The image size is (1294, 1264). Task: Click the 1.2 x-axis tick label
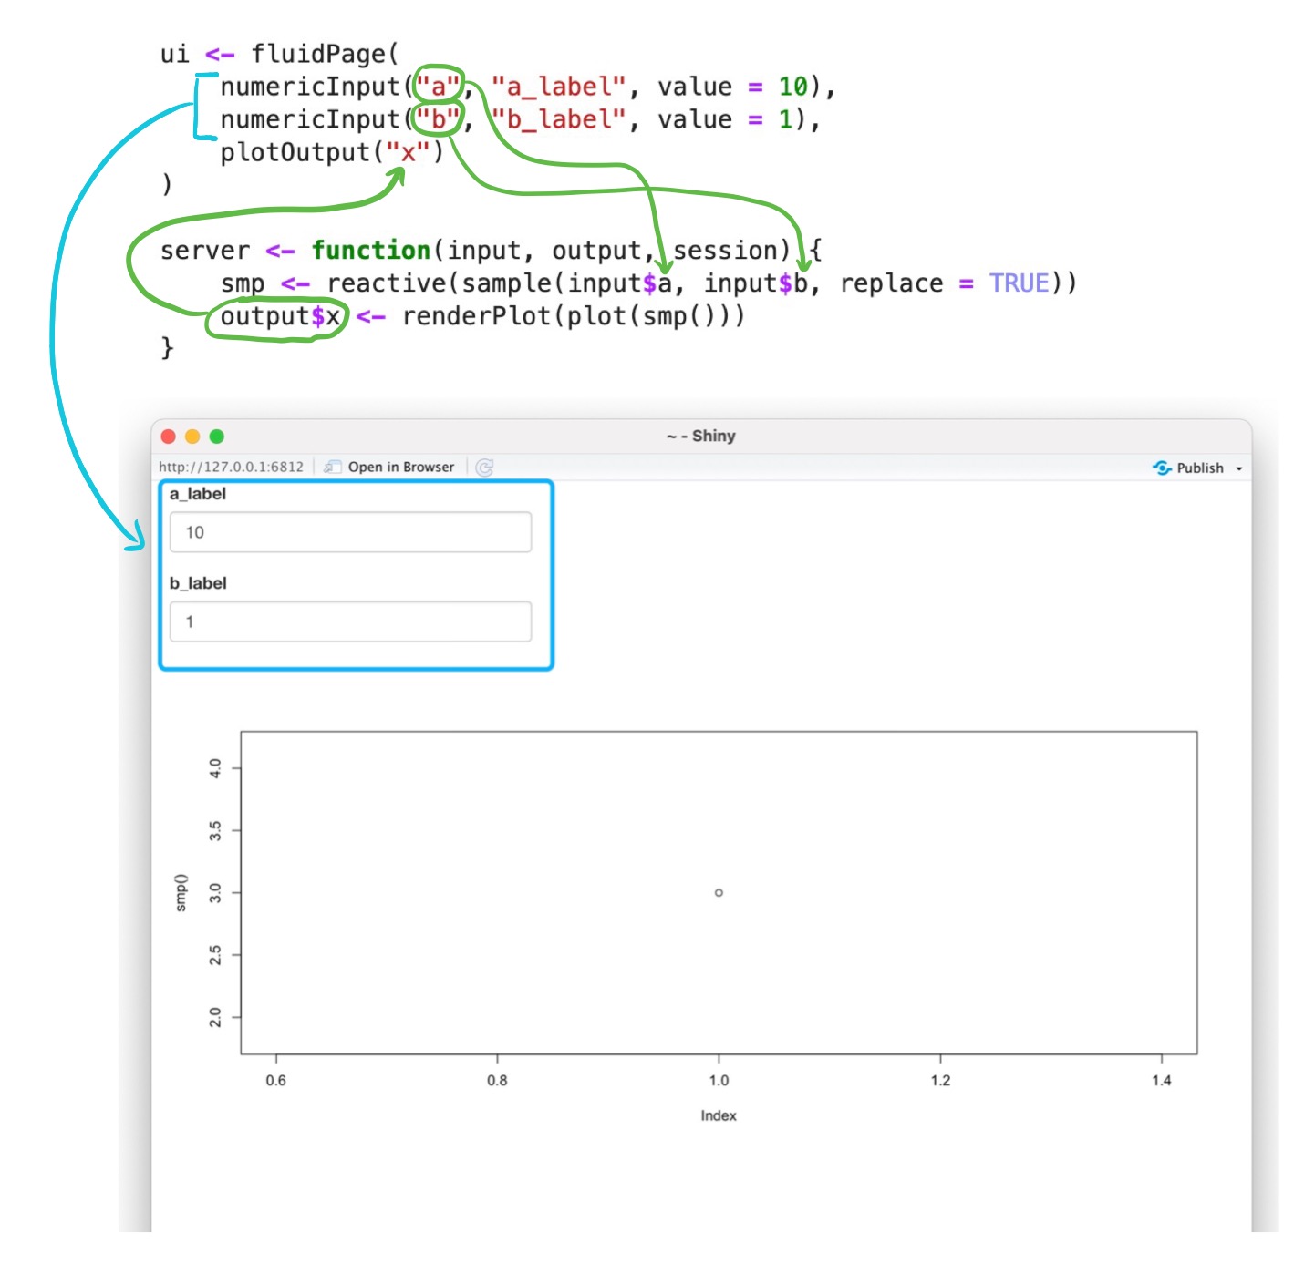coord(940,1081)
